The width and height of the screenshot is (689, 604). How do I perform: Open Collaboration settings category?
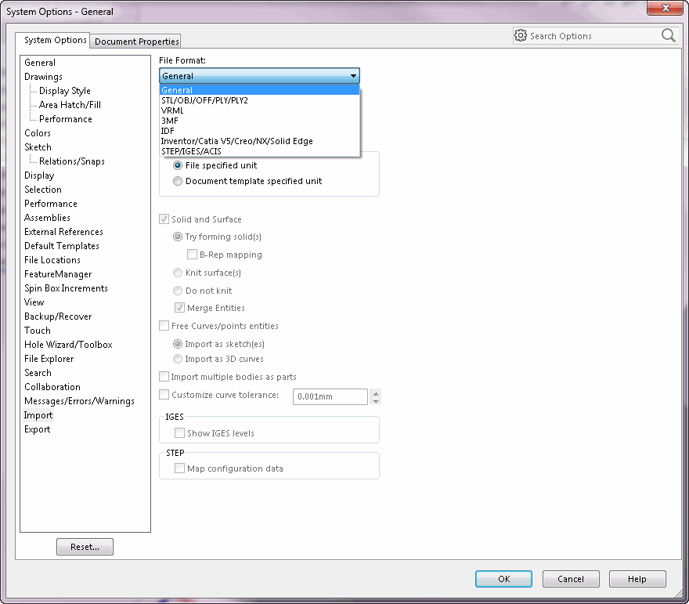[x=52, y=386]
